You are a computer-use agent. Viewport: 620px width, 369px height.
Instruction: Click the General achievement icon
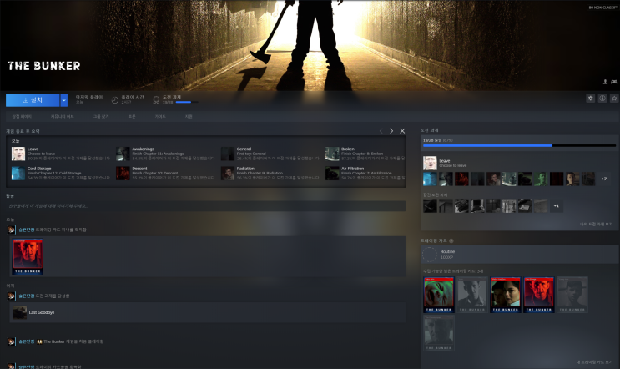[227, 154]
